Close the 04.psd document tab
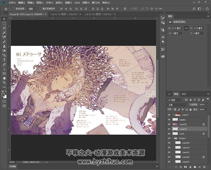Image resolution: width=211 pixels, height=170 pixels. [x=46, y=14]
